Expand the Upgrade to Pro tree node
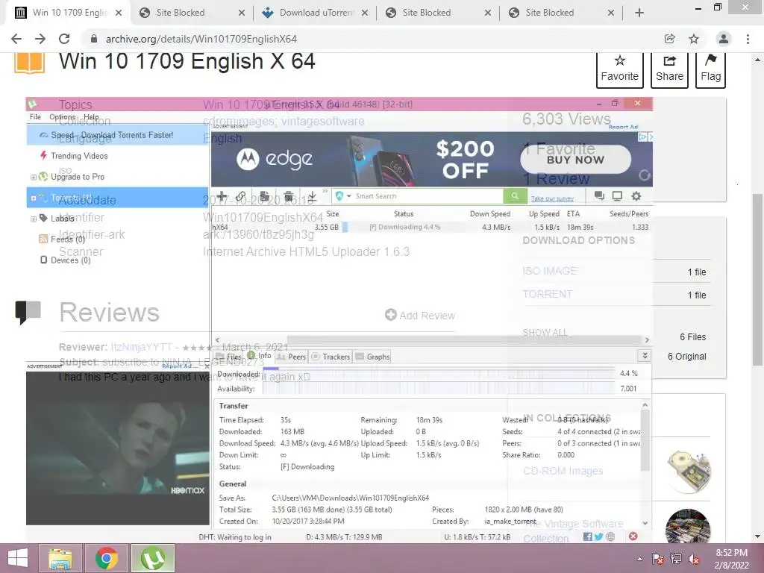The height and width of the screenshot is (573, 764). point(33,178)
